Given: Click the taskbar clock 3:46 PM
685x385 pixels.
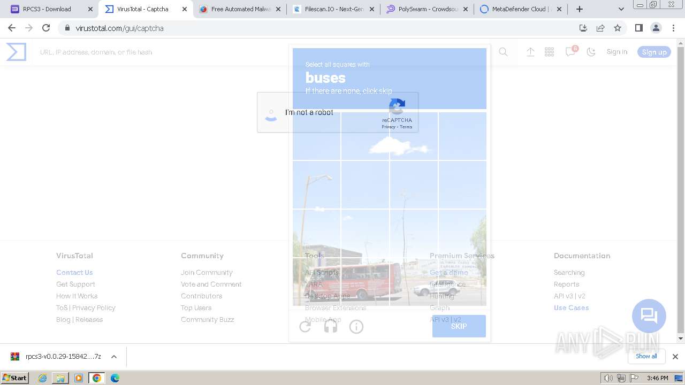Looking at the screenshot, I should click(x=657, y=378).
